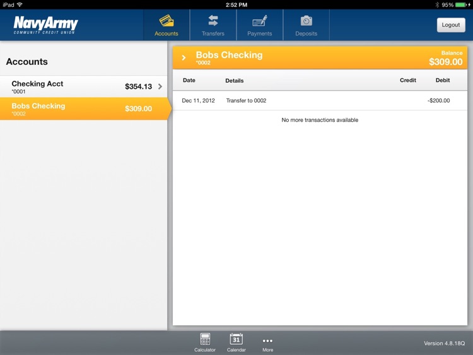Select the Checking Acct *0001 row
This screenshot has width=473, height=355.
tap(83, 86)
